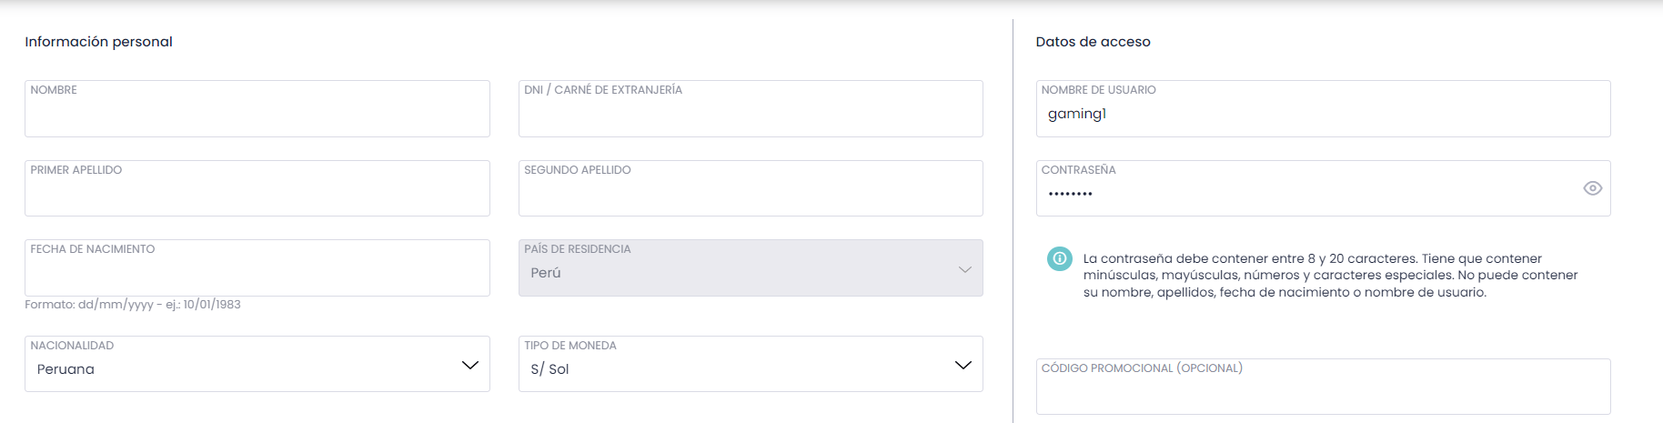Click the greyed-out Perú value
1663x423 pixels.
click(x=546, y=273)
